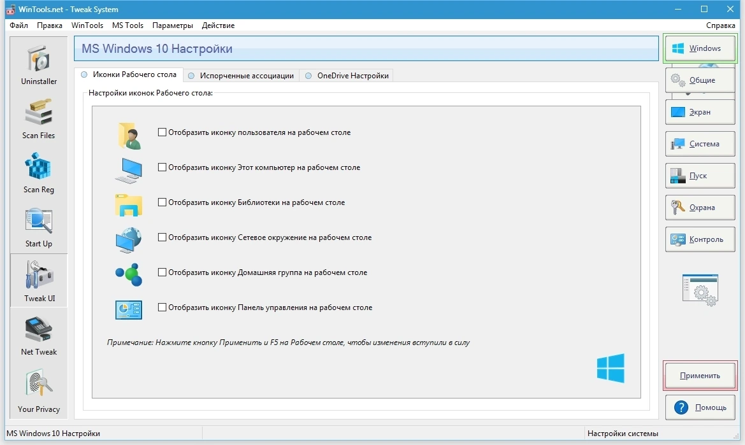Click the Libraries folder icon
Image resolution: width=745 pixels, height=445 pixels.
click(x=128, y=205)
